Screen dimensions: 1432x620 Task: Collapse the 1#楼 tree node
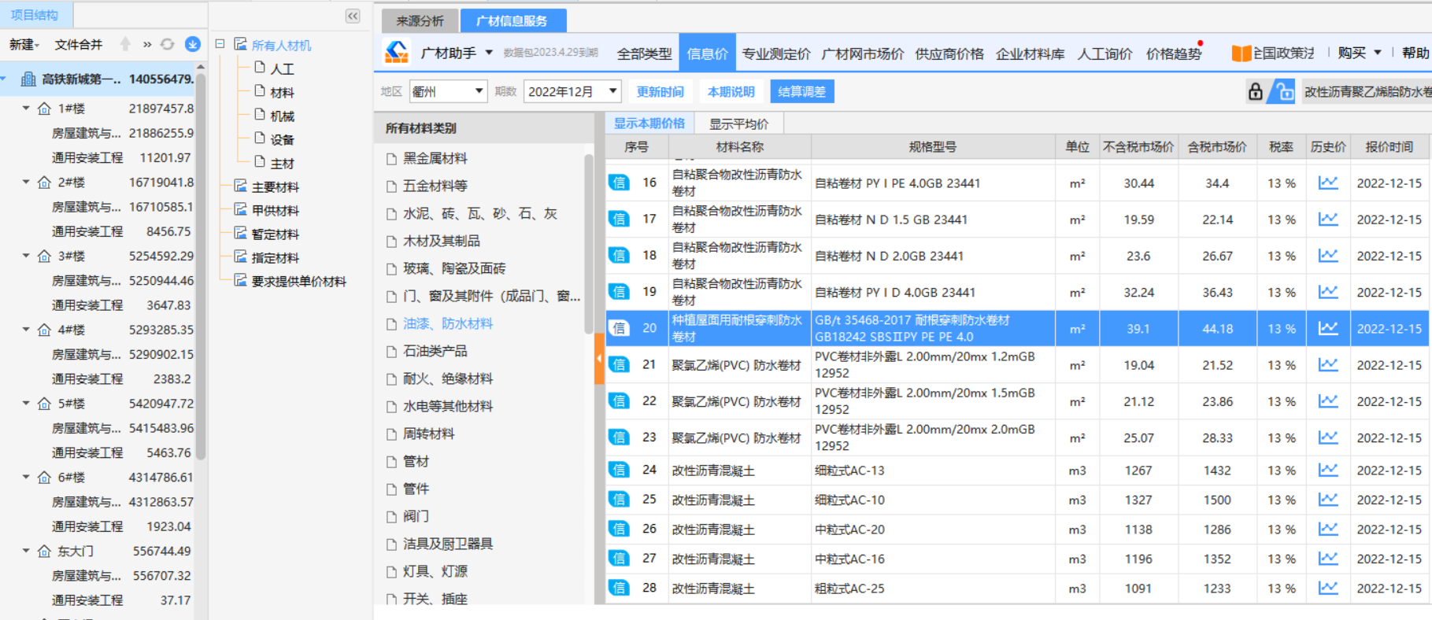point(26,108)
